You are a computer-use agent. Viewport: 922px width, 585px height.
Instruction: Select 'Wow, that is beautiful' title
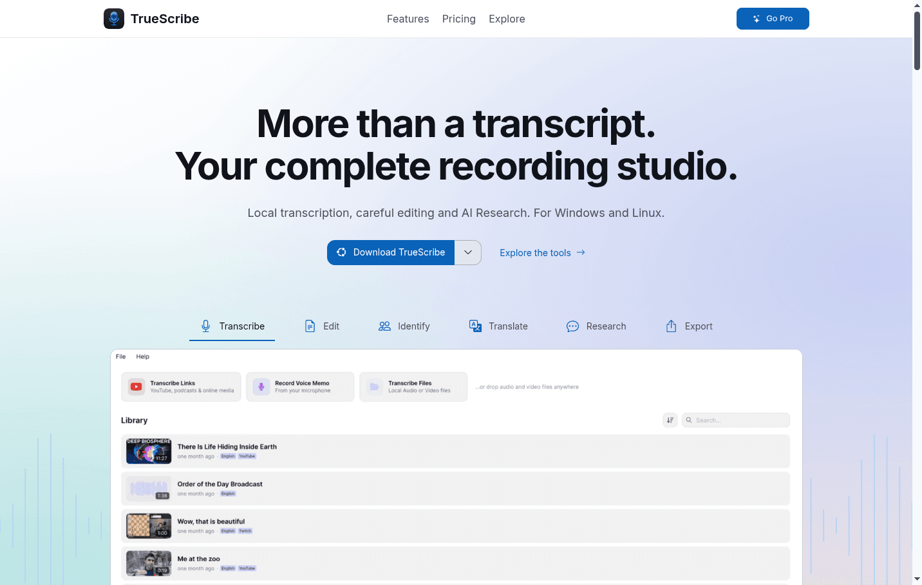pos(211,521)
